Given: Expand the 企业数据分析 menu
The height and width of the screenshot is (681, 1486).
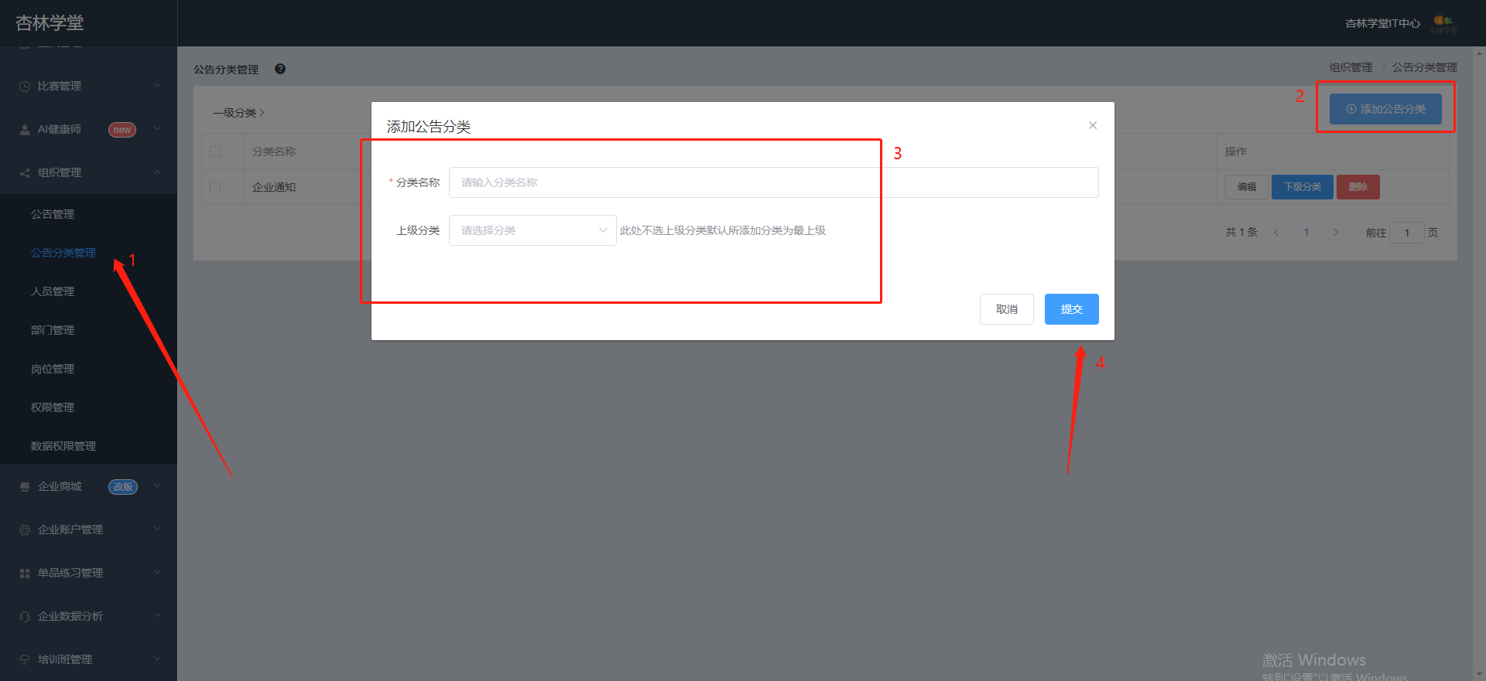Looking at the screenshot, I should 88,616.
